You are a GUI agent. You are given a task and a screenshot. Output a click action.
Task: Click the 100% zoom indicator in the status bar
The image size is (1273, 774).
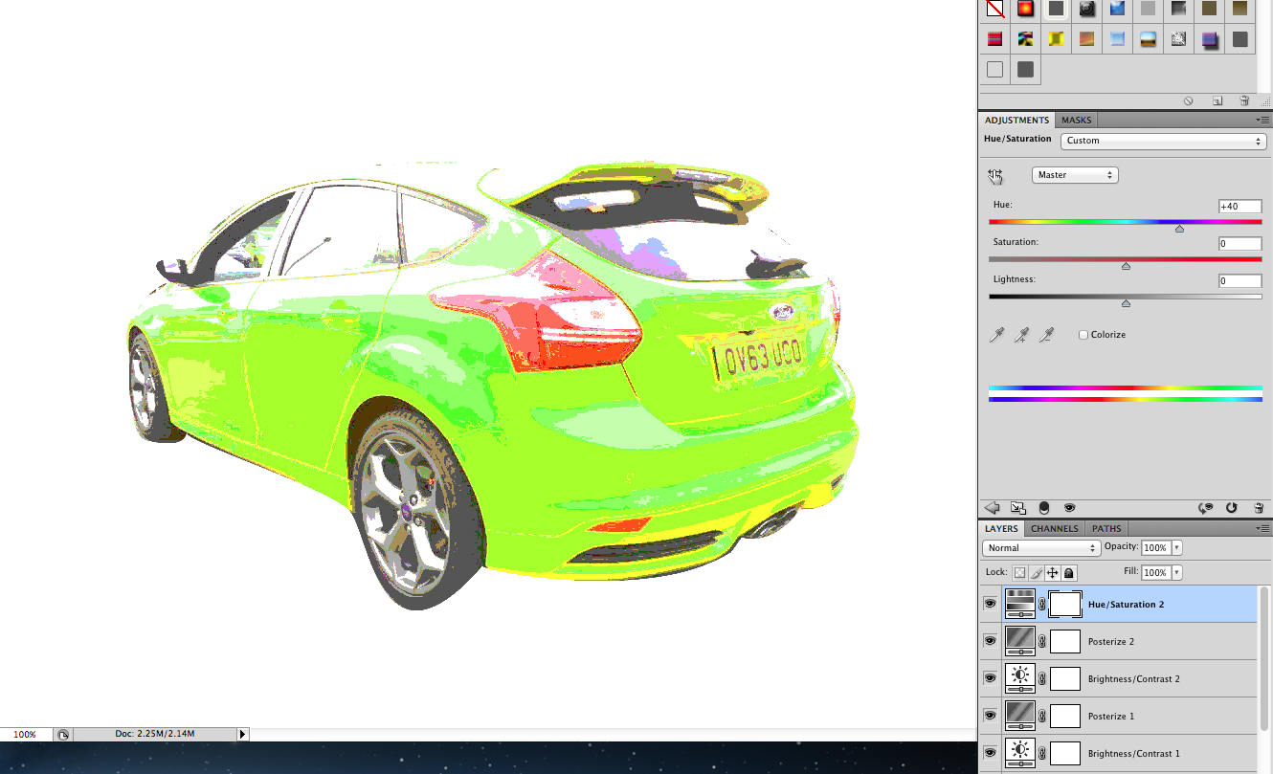pyautogui.click(x=25, y=734)
